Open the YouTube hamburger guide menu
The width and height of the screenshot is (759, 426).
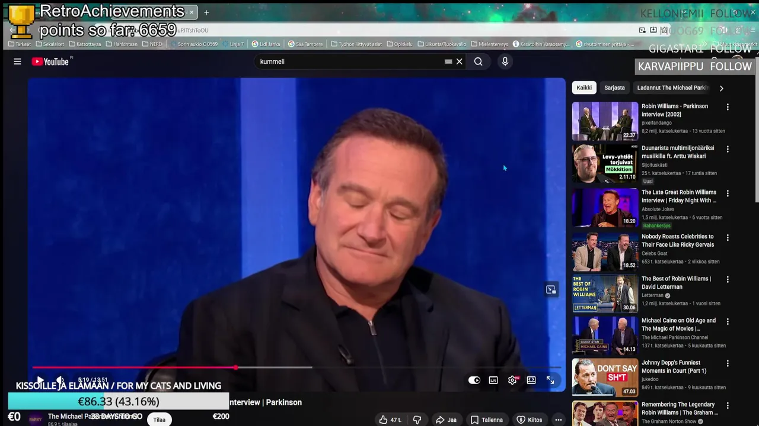coord(17,62)
